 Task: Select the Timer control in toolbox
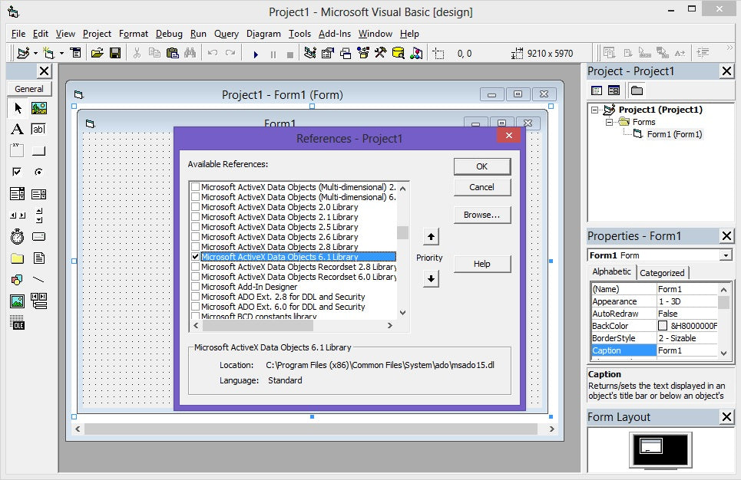pos(17,237)
